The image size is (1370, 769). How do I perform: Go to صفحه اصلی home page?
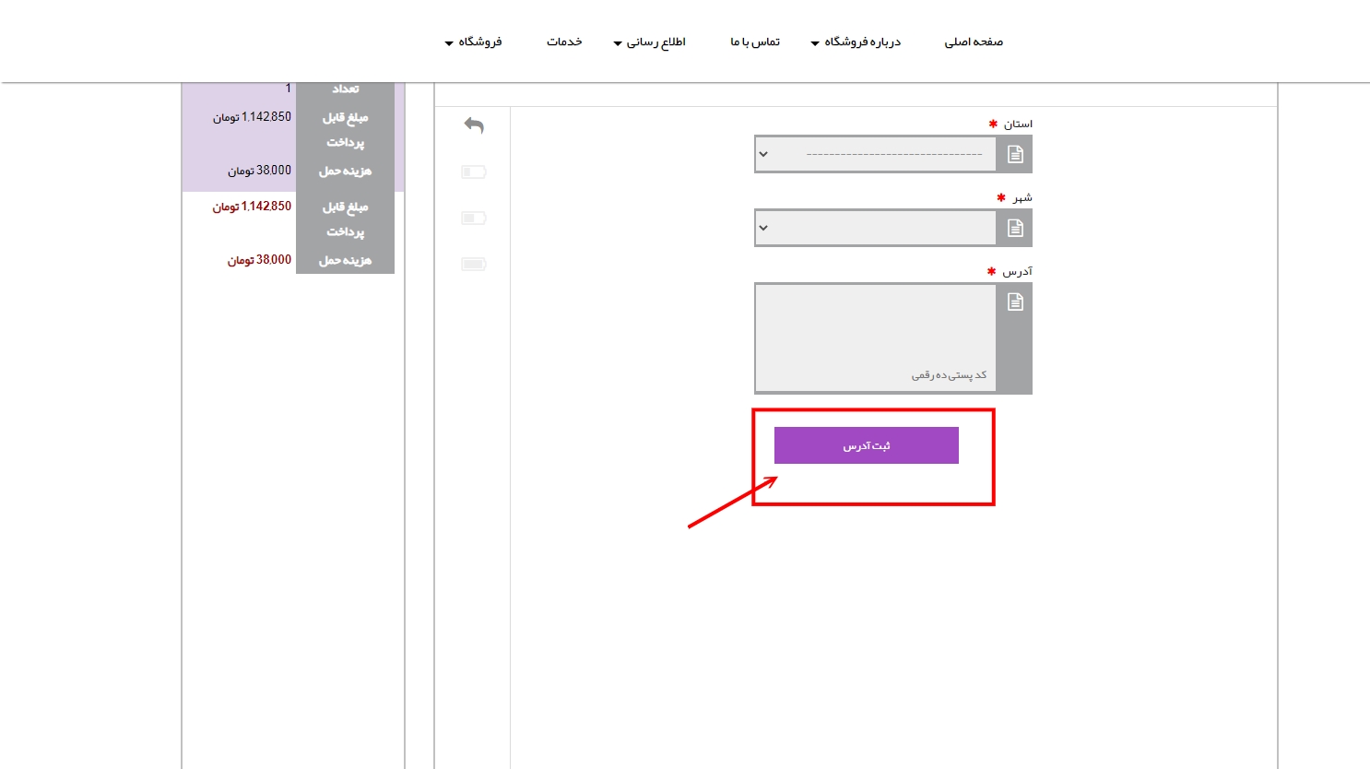coord(974,42)
